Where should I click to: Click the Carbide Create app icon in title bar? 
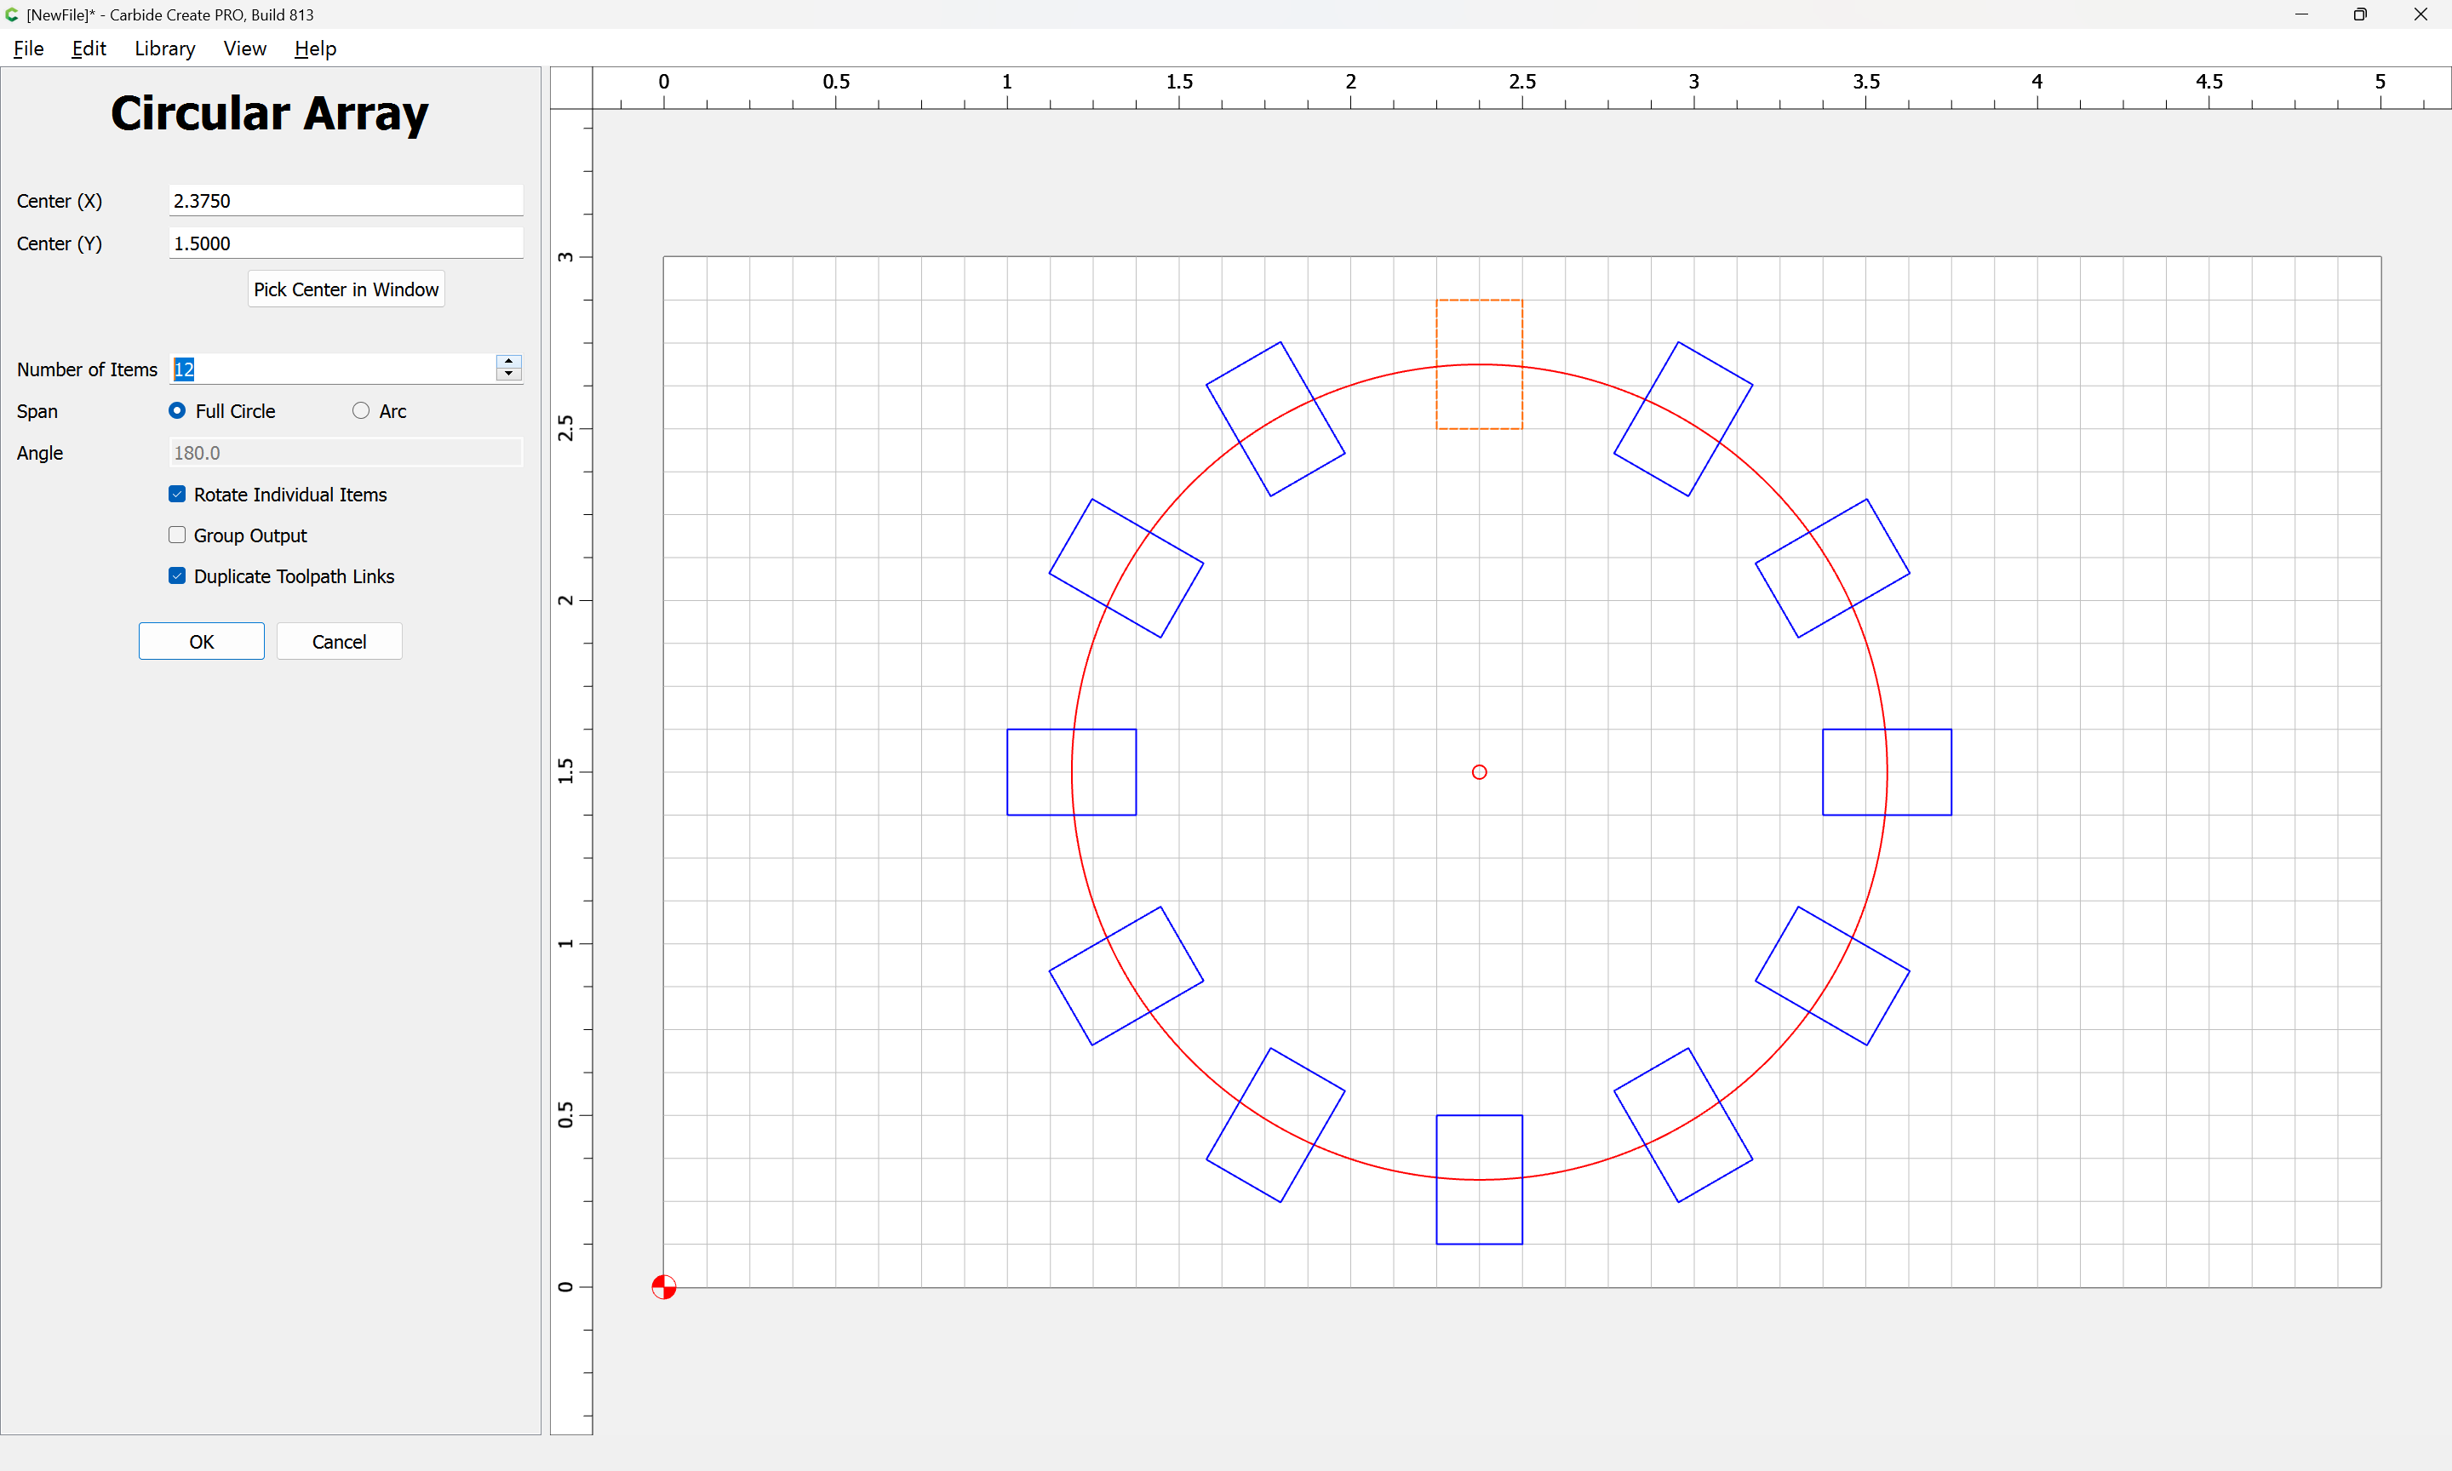click(x=12, y=14)
